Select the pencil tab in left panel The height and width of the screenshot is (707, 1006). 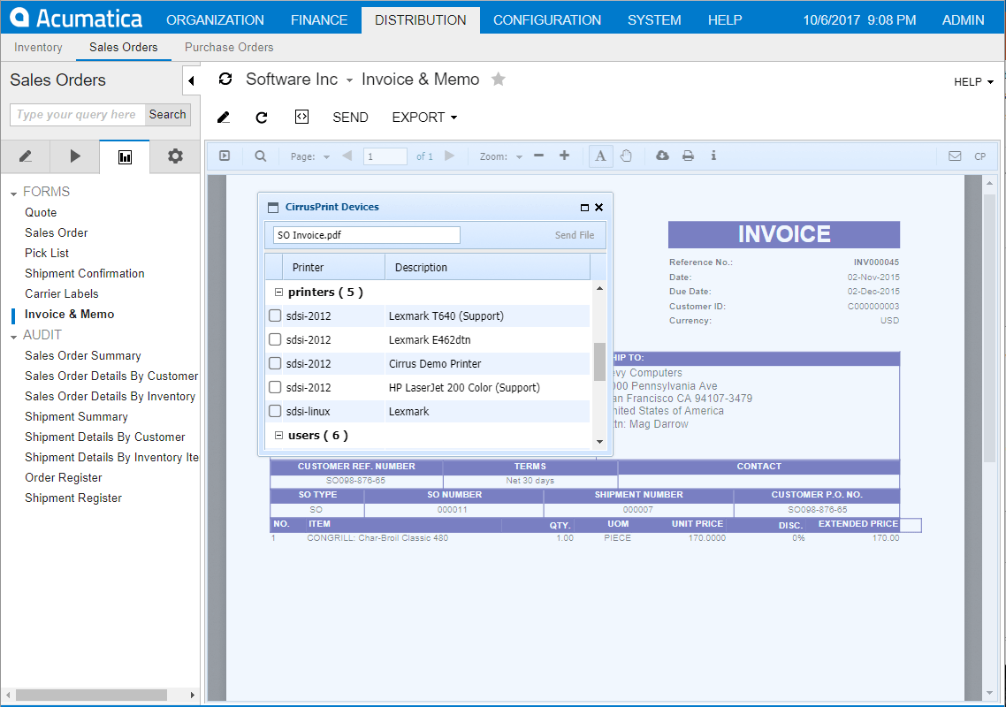[x=26, y=156]
